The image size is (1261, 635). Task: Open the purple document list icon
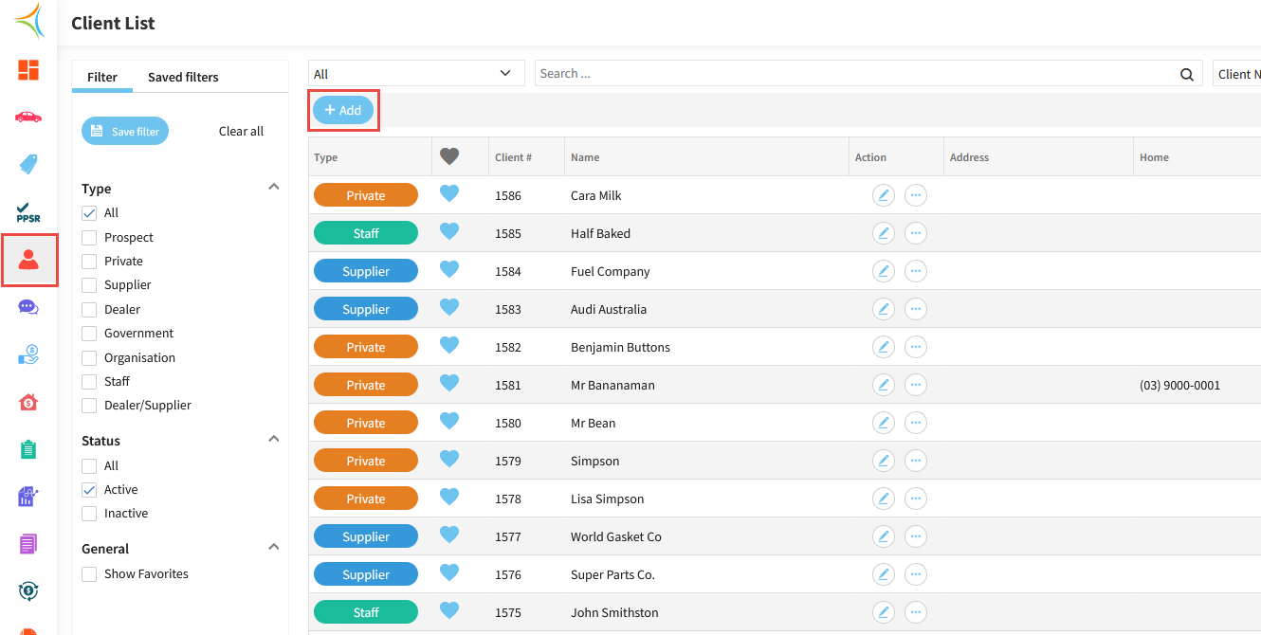28,544
